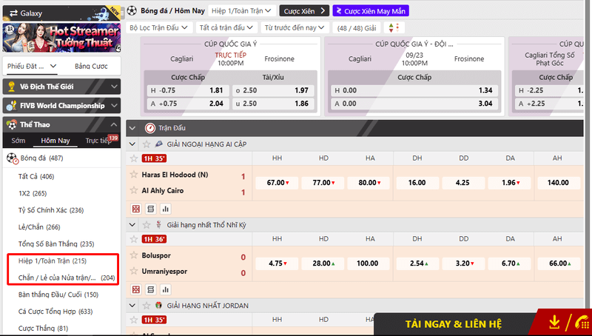Switch to the Hôm Nay tab

55,141
